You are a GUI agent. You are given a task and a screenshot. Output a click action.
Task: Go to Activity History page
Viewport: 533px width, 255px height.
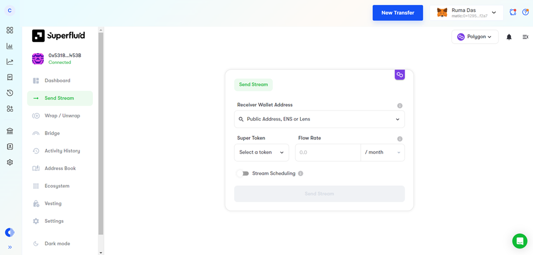click(62, 151)
